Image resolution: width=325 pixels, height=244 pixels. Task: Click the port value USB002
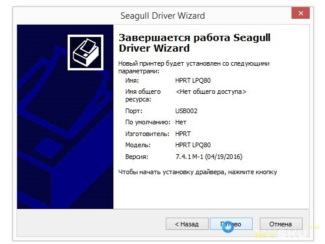coord(186,111)
